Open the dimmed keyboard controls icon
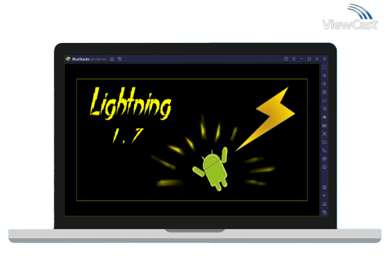The width and height of the screenshot is (386, 265). pos(324,100)
